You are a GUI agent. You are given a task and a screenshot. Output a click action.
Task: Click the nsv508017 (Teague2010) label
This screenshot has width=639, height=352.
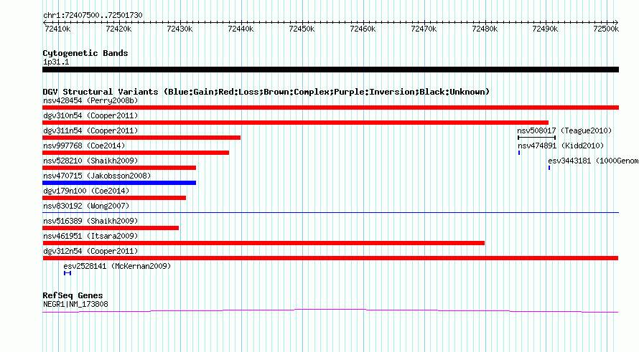(x=564, y=130)
